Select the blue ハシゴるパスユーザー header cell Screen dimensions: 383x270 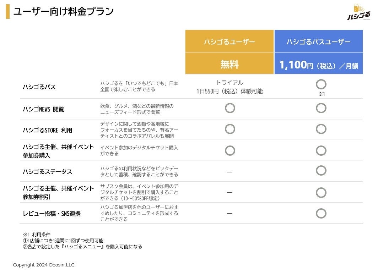coord(318,42)
